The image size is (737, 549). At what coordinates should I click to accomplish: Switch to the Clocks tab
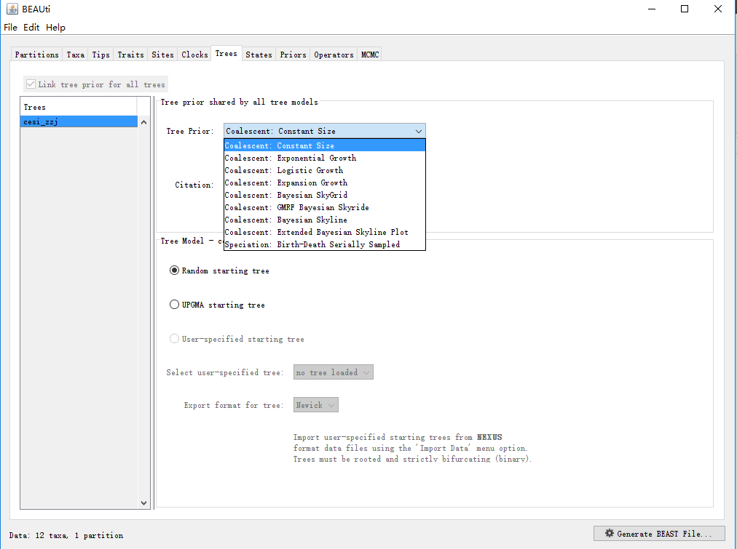[x=194, y=55]
